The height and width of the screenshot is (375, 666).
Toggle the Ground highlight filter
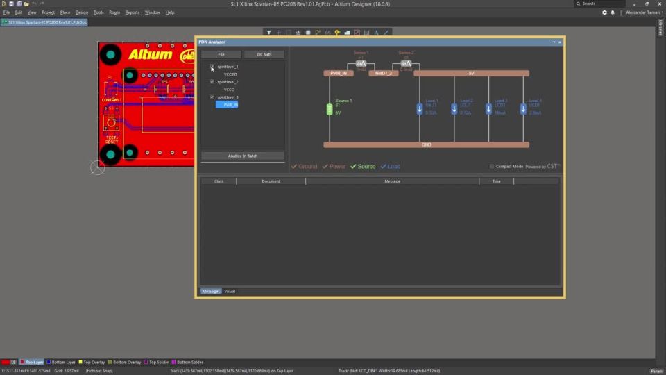coord(304,166)
